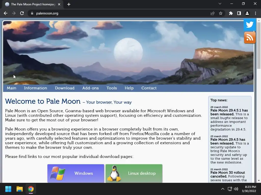The image size is (261, 195).
Task: Click the 'Pale Moon 30 rollout cancelled' headline
Action: point(228,174)
